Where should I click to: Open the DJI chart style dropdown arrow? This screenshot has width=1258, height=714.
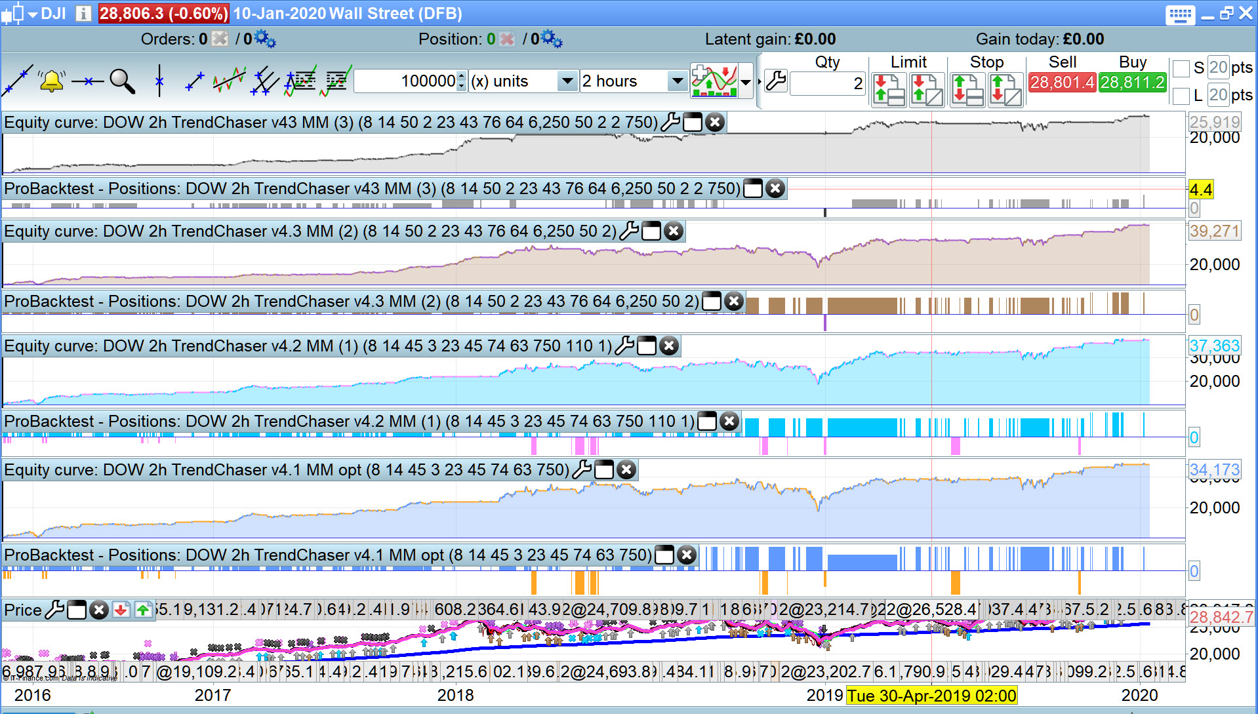(32, 14)
